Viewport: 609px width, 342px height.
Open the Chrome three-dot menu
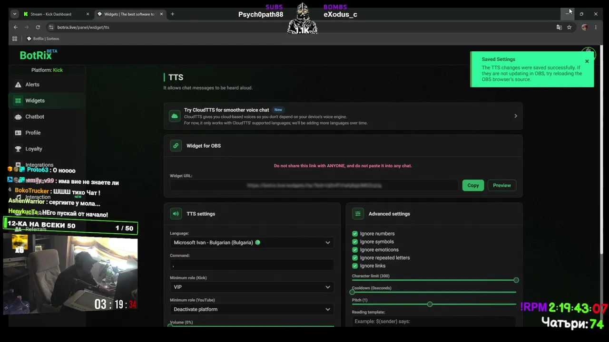point(596,27)
